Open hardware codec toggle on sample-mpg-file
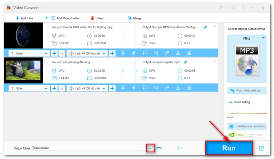274x159 pixels. click(x=62, y=88)
